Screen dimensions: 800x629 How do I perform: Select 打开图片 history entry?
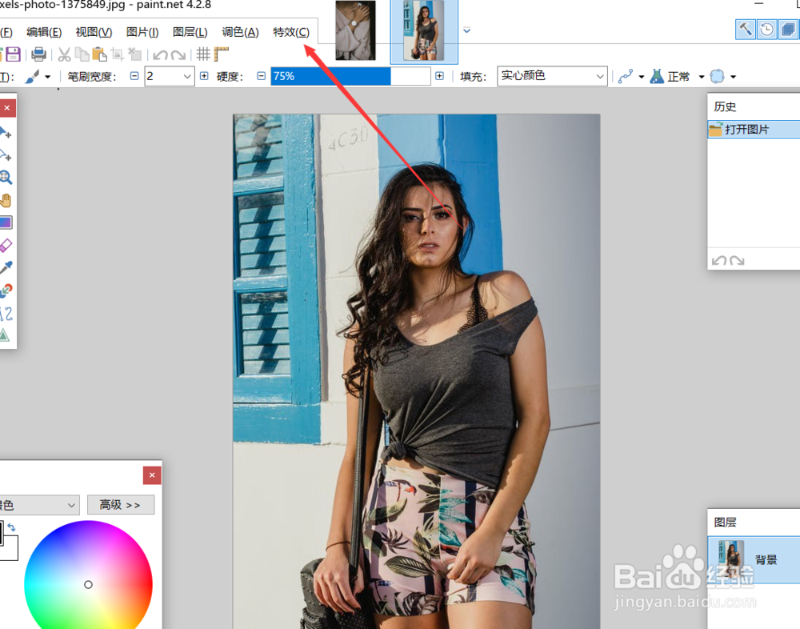[754, 129]
